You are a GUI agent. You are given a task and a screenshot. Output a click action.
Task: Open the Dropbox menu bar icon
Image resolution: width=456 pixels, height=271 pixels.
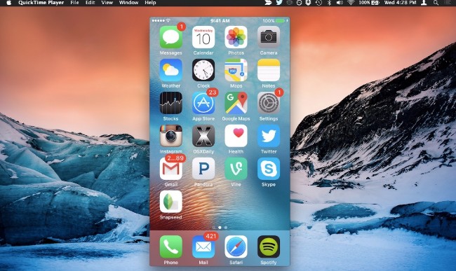tap(308, 3)
